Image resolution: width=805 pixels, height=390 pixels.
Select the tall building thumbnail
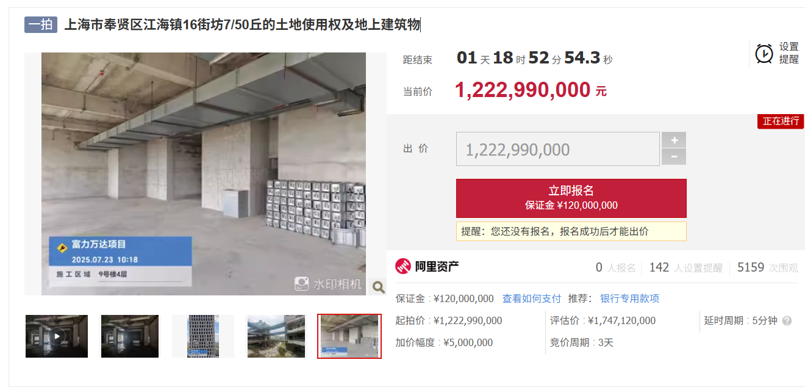tap(203, 336)
